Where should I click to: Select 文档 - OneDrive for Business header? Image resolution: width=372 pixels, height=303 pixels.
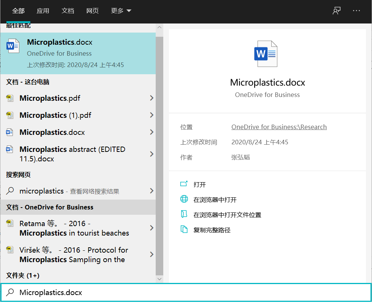pyautogui.click(x=78, y=207)
